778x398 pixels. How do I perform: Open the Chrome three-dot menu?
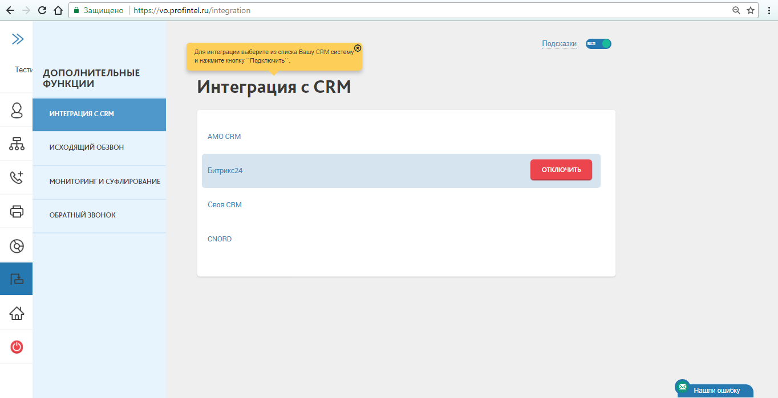click(768, 10)
